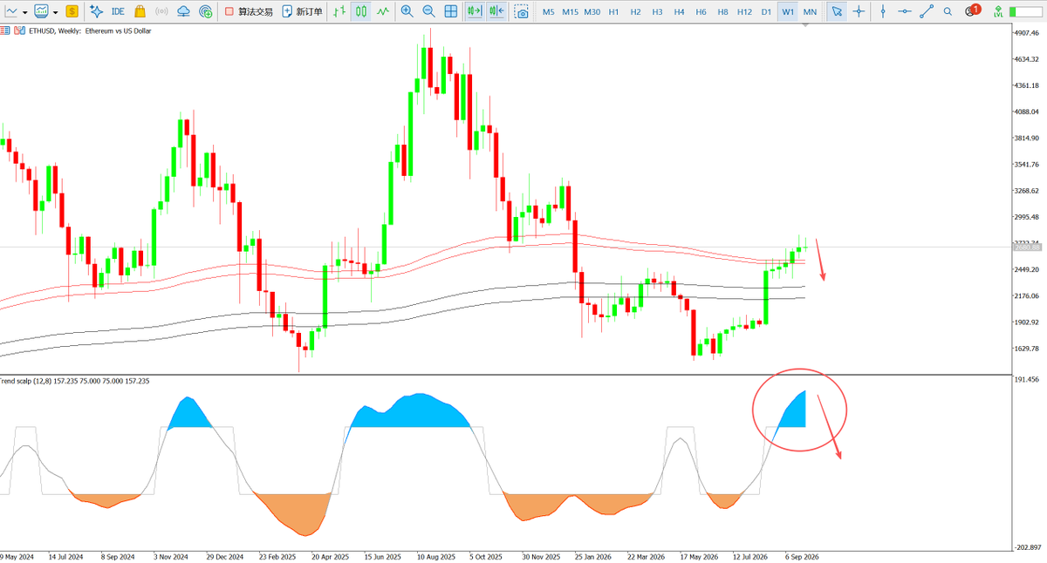The image size is (1047, 563).
Task: Toggle chart auto-scroll to latest bar
Action: pyautogui.click(x=474, y=11)
